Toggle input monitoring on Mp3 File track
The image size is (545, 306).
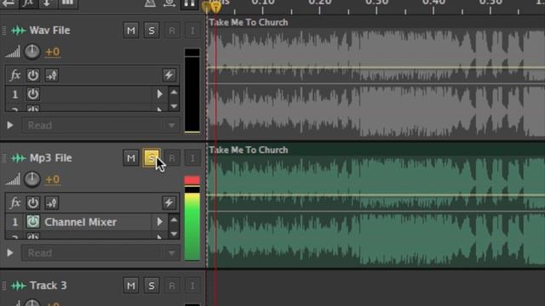[x=192, y=158]
